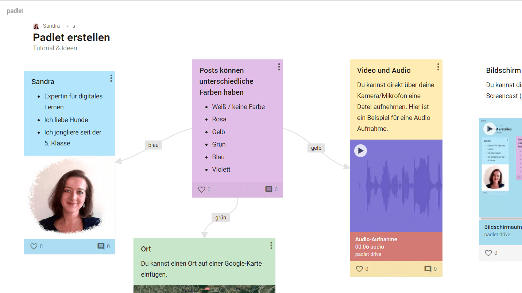Click 'padlet drive' under Bildschirmaufnahme
522x293 pixels.
click(497, 234)
